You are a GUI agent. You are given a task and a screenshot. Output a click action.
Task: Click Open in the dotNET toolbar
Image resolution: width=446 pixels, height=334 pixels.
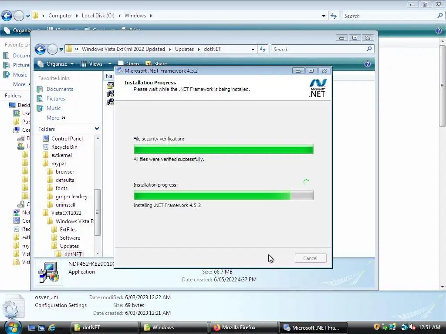click(x=129, y=64)
